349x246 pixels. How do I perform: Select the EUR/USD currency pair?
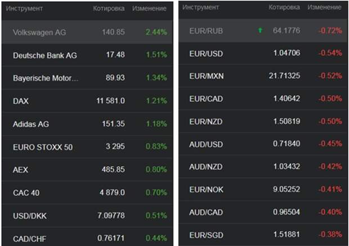[x=263, y=53]
